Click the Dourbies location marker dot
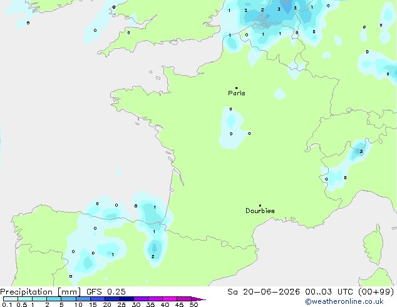 coord(260,206)
